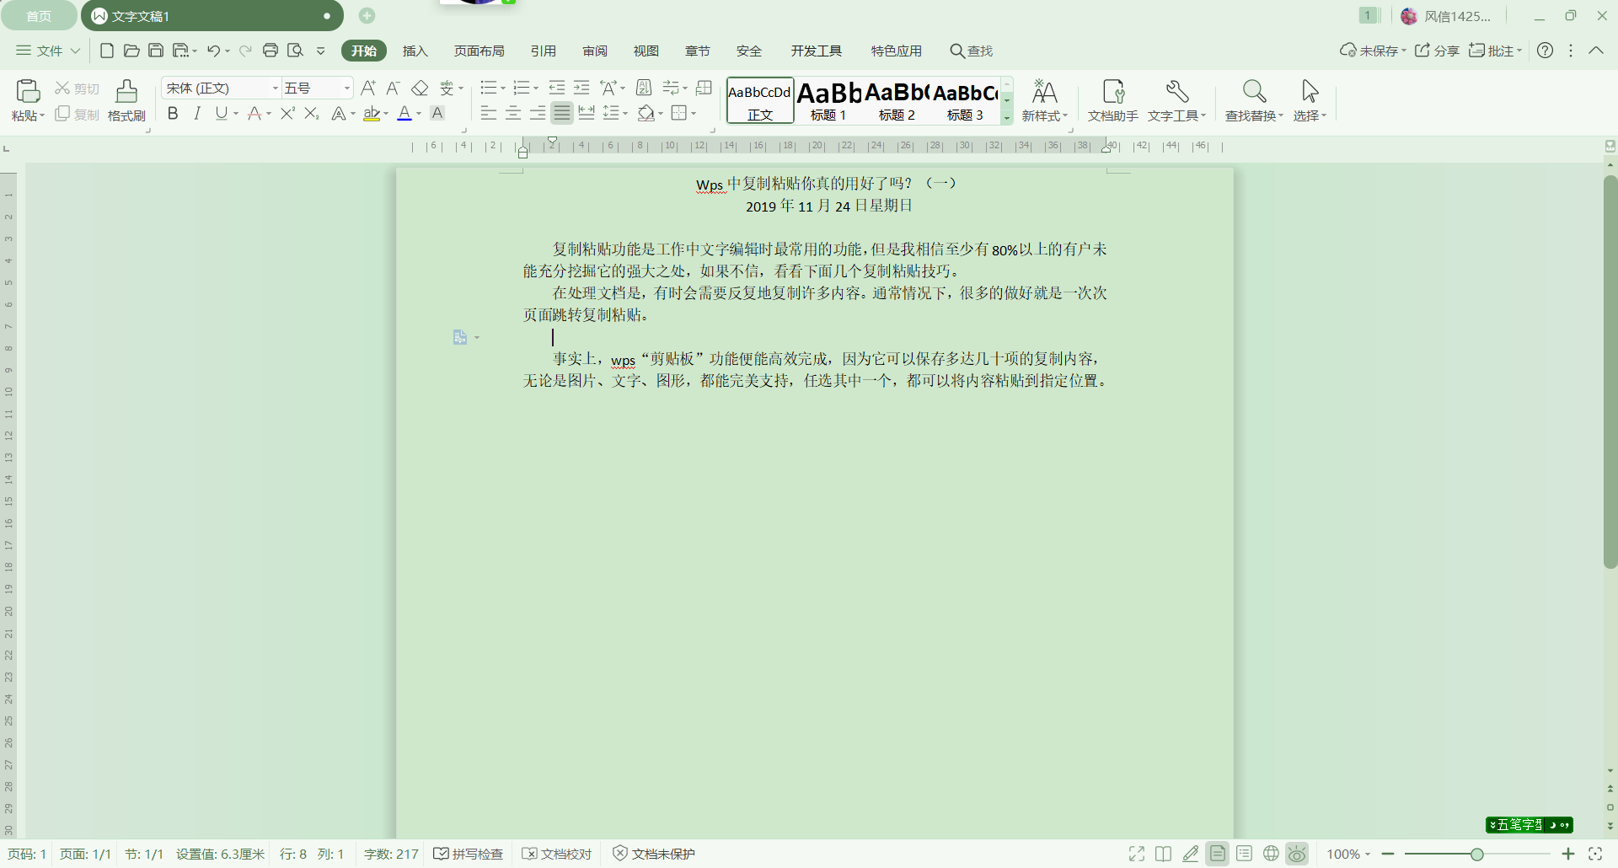Viewport: 1618px width, 868px height.
Task: Toggle eye protection mode in status bar
Action: (1297, 854)
